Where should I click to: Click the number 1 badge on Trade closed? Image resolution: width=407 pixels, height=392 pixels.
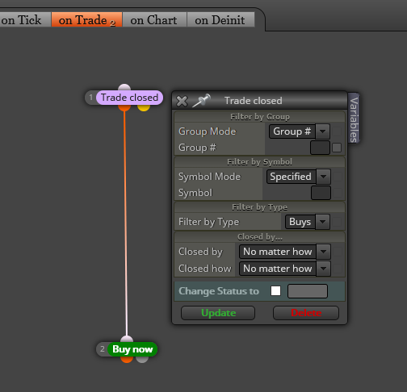coord(91,98)
